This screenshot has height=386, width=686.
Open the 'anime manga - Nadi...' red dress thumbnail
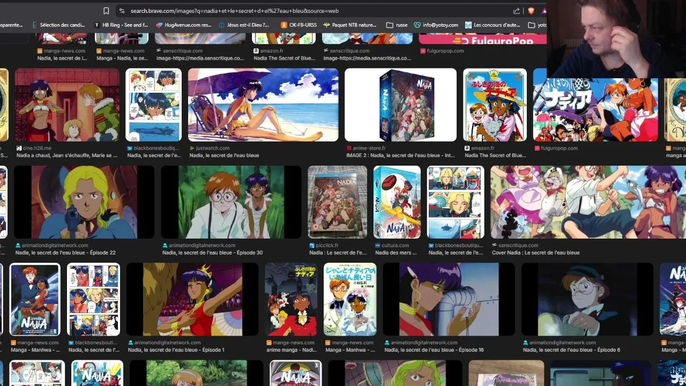[291, 299]
